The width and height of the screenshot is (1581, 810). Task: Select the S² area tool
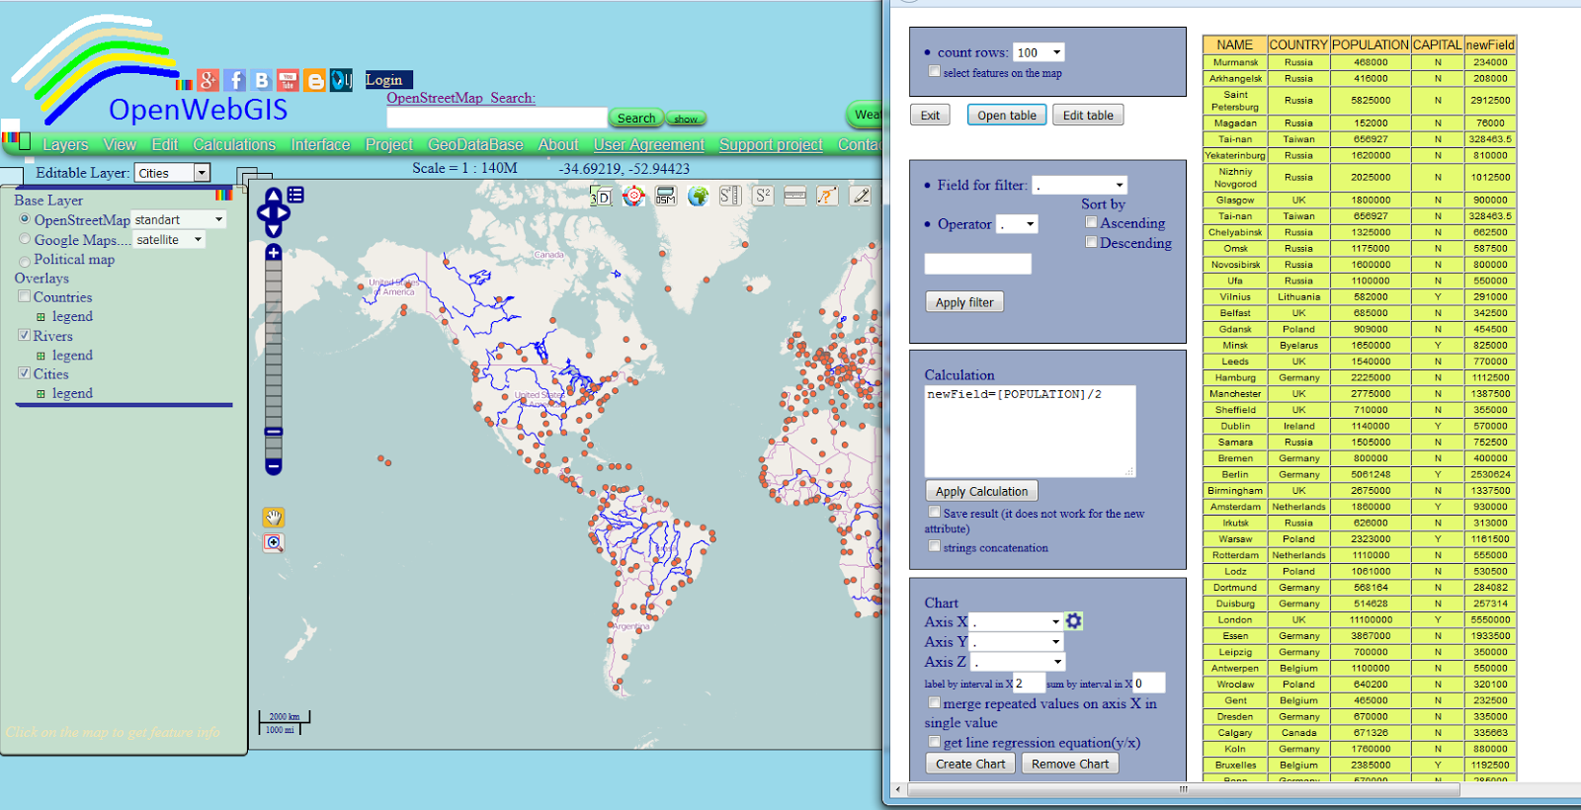(x=763, y=196)
